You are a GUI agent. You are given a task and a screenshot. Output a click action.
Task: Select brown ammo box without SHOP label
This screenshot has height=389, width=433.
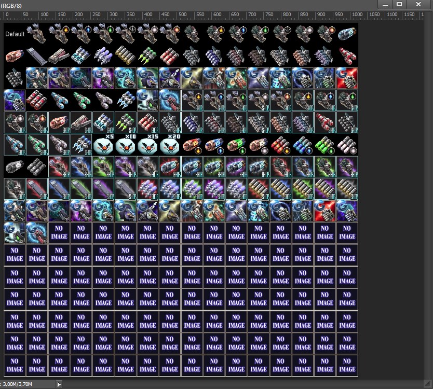pos(59,57)
